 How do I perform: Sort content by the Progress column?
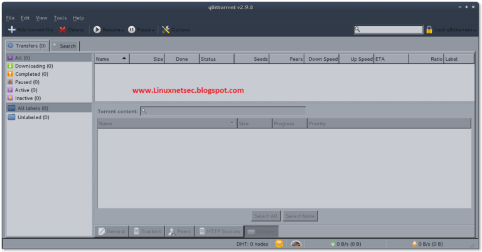(x=289, y=123)
